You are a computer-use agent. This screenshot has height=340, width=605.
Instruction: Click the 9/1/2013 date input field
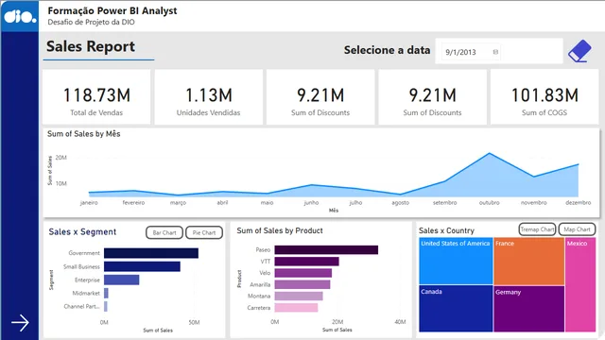(x=471, y=52)
